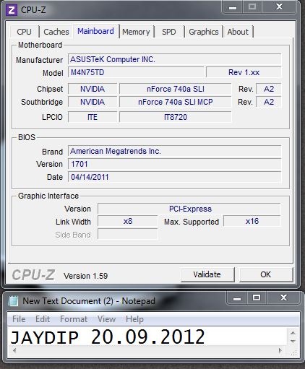Image resolution: width=305 pixels, height=369 pixels.
Task: Open the Caches tab
Action: pos(56,32)
